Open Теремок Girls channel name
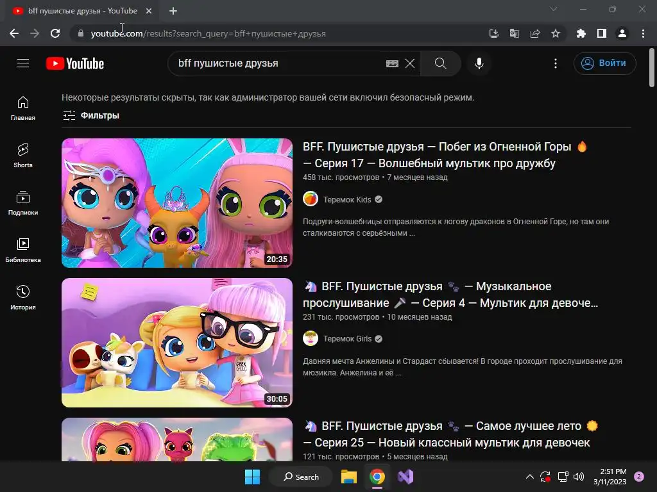This screenshot has width=657, height=492. [347, 339]
